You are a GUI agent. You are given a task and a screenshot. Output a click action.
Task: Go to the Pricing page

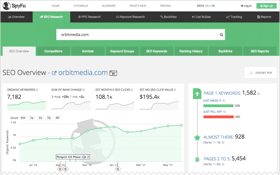[165, 6]
